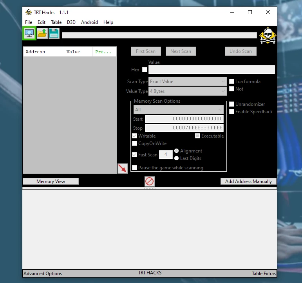This screenshot has width=302, height=283.
Task: Open the Scan Type dropdown
Action: click(x=188, y=82)
